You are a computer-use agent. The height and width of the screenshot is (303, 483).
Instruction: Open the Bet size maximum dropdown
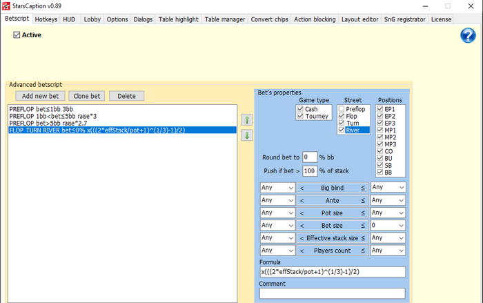(387, 225)
